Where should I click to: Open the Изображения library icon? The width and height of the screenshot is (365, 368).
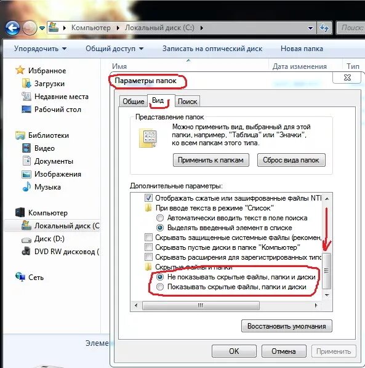[x=26, y=174]
